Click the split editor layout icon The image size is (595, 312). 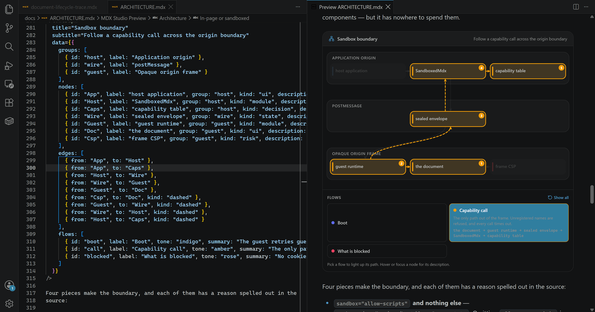576,7
